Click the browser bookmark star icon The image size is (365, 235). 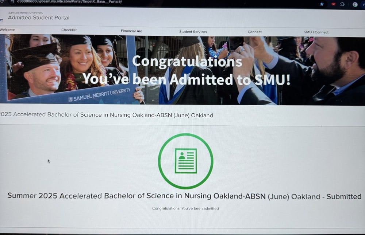pos(322,4)
